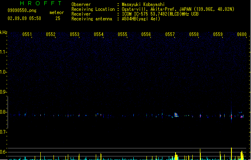Click the HROFFT title text

pos(41,3)
